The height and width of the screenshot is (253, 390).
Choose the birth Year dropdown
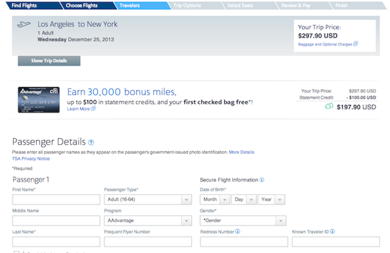(271, 200)
